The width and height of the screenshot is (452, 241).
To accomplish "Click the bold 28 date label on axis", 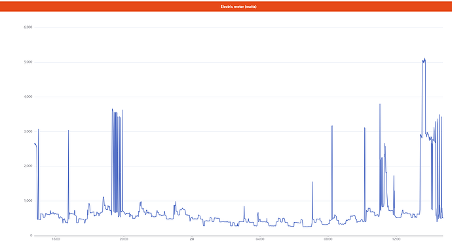I will (192, 239).
